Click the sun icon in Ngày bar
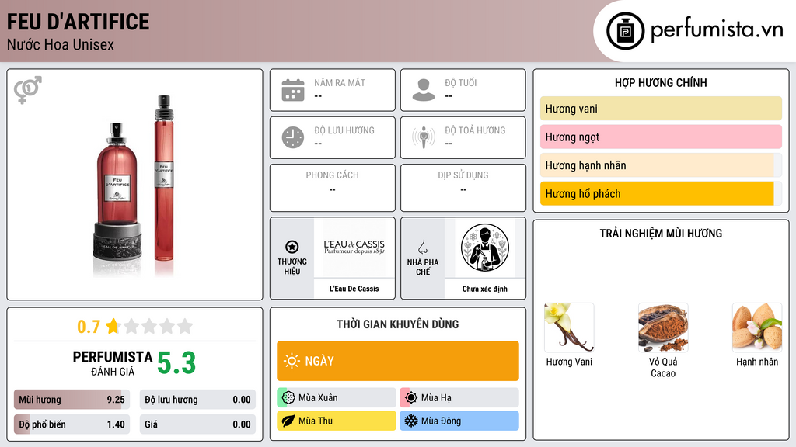 (292, 361)
